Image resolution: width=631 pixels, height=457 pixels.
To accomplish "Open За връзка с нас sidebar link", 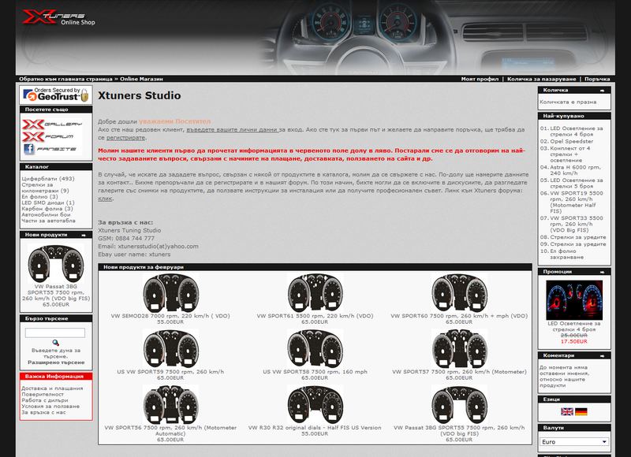I will [x=43, y=412].
